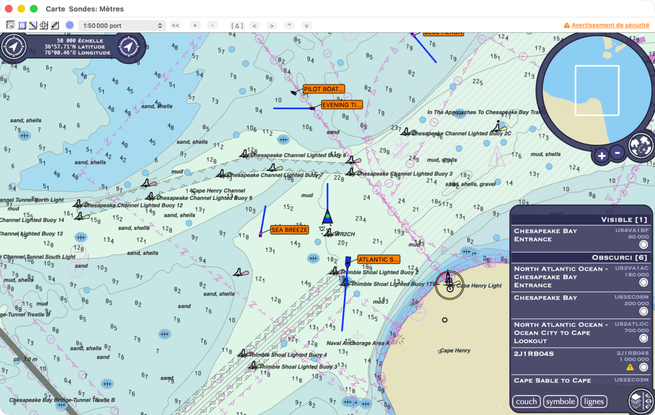
Task: Click the blue circle color indicator
Action: (x=70, y=25)
